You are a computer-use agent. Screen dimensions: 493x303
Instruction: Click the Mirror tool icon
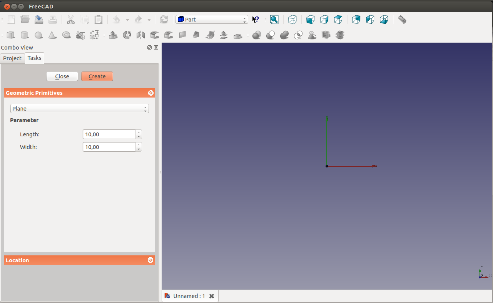141,35
